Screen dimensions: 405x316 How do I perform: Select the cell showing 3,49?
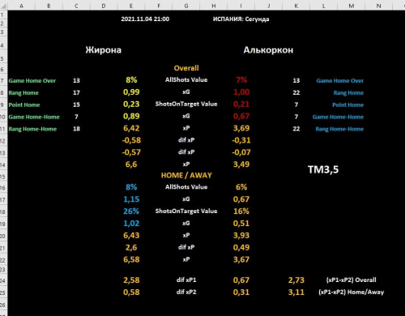click(x=241, y=164)
